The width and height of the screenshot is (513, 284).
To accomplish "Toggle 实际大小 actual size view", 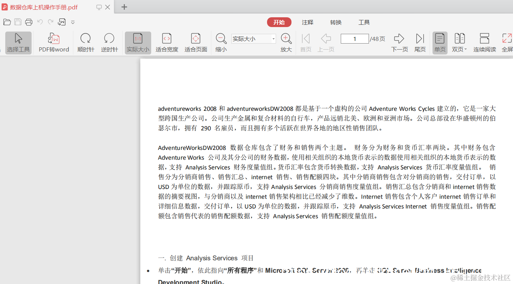I will (138, 43).
